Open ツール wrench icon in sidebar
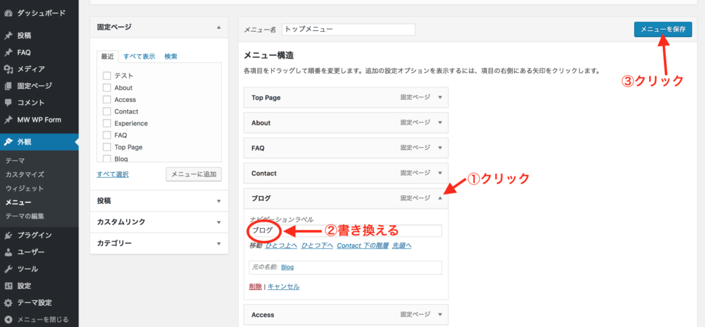705x327 pixels. (x=8, y=269)
